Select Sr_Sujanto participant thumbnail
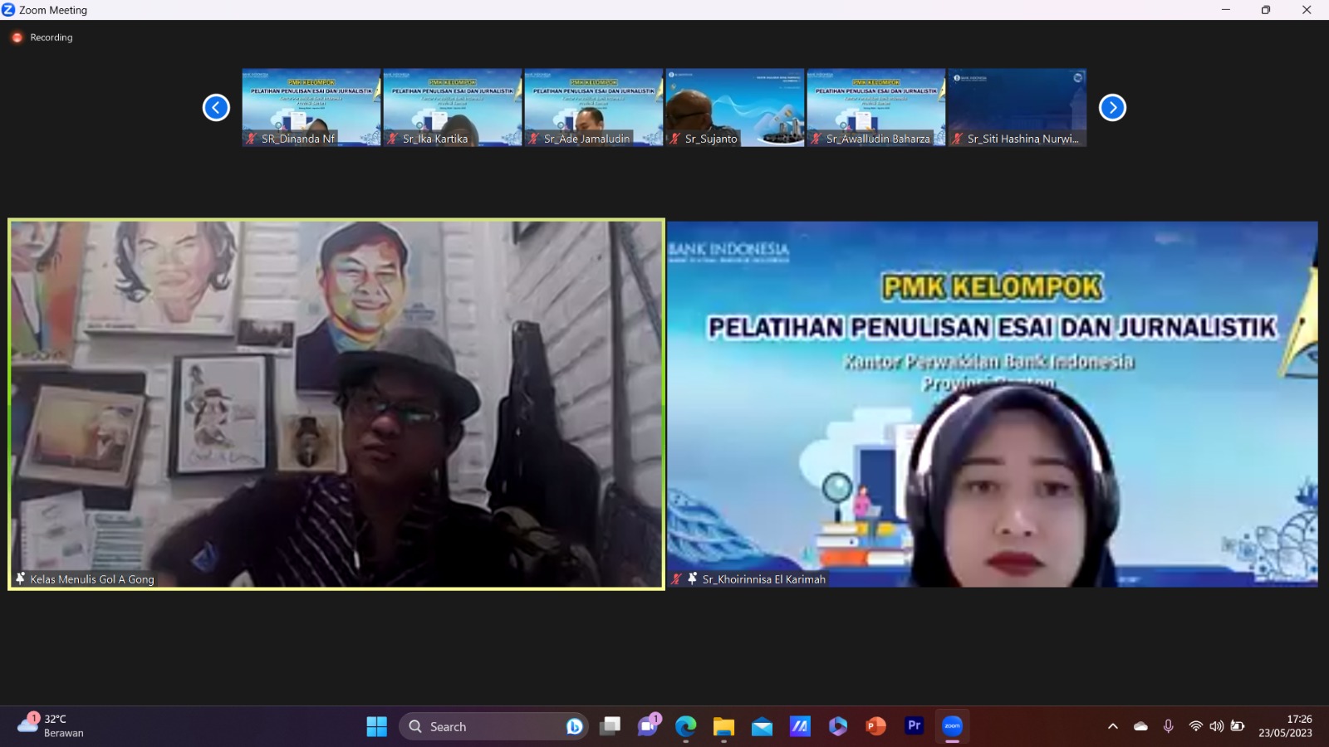 (734, 107)
